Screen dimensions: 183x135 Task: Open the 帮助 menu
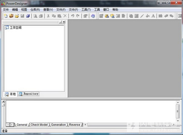coord(115,9)
